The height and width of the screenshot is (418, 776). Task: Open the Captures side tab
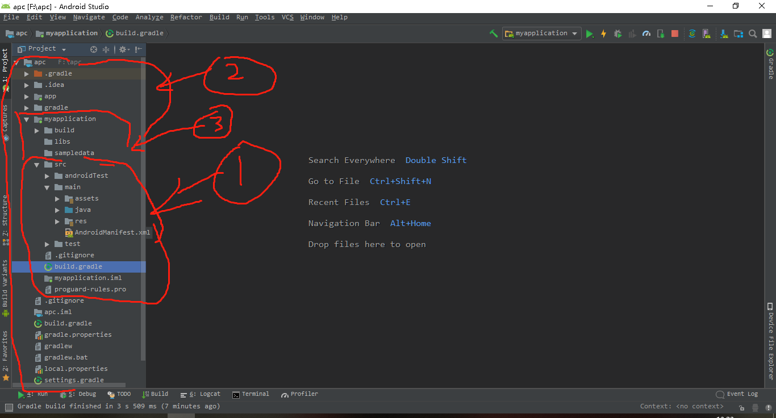pyautogui.click(x=5, y=123)
